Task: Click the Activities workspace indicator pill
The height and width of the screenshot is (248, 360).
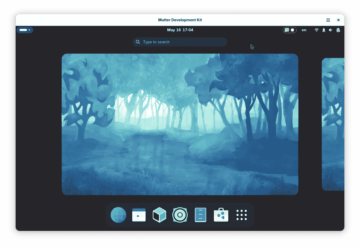Action: pyautogui.click(x=25, y=30)
